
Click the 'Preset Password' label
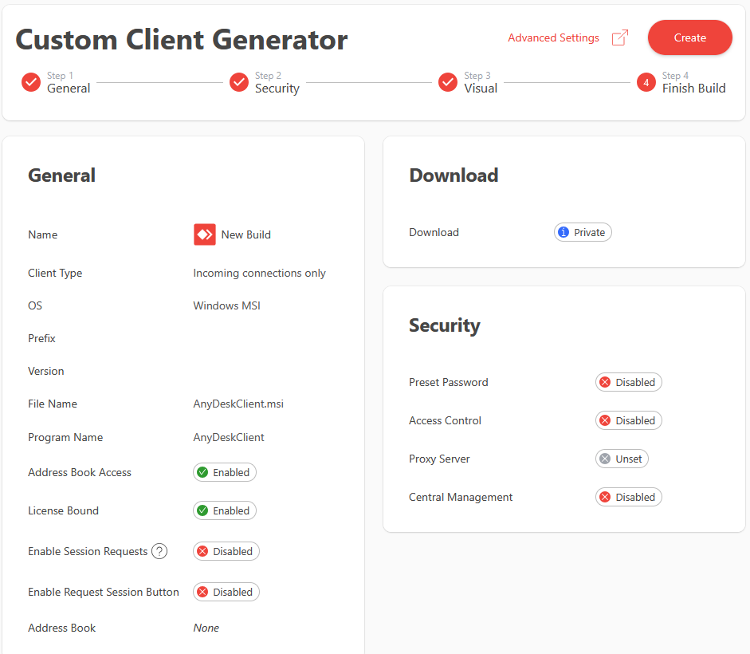(449, 382)
